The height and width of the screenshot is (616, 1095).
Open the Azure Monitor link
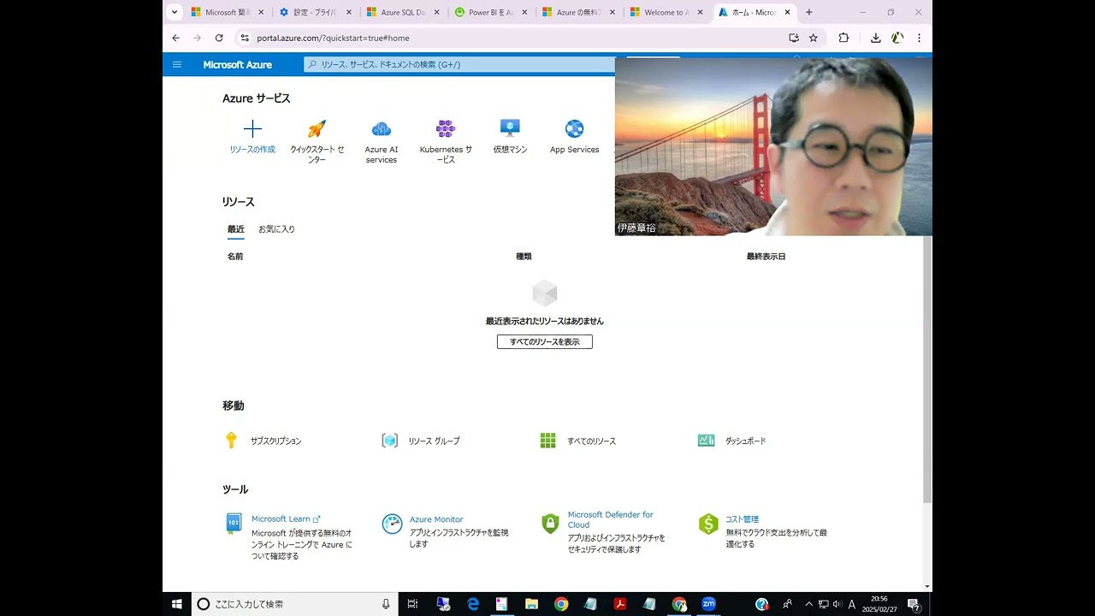(436, 519)
